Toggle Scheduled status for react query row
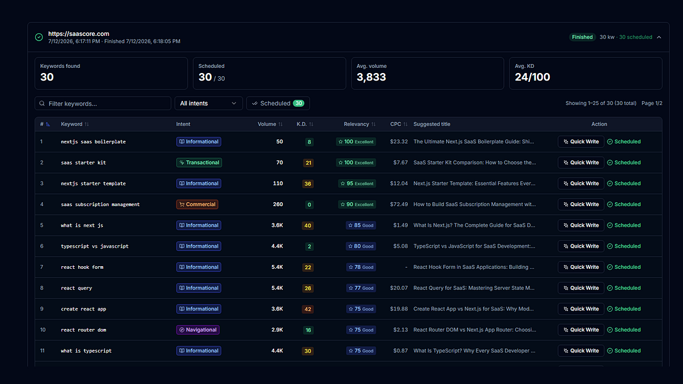Screen dimensions: 683x384 coord(623,288)
